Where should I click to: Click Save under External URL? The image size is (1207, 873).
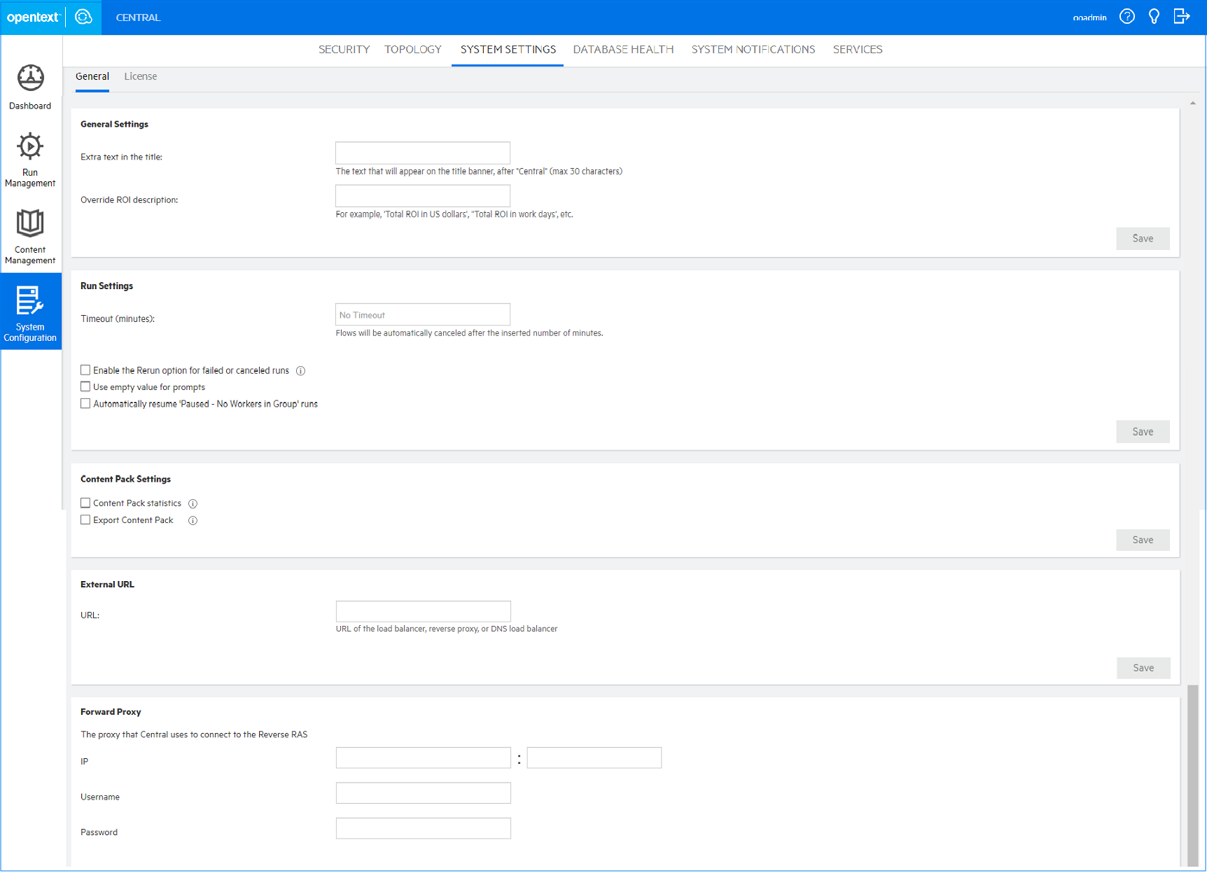[1143, 667]
